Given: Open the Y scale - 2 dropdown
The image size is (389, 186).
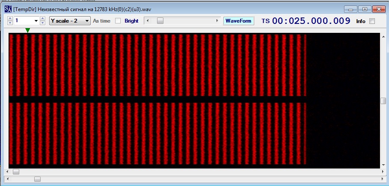Looking at the screenshot, I should pyautogui.click(x=70, y=21).
